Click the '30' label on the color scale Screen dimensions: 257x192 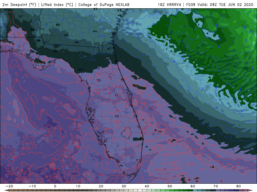point(124,186)
